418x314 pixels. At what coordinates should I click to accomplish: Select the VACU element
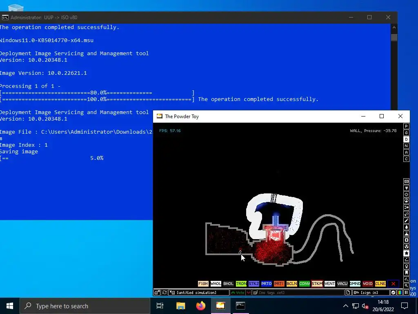(x=342, y=284)
